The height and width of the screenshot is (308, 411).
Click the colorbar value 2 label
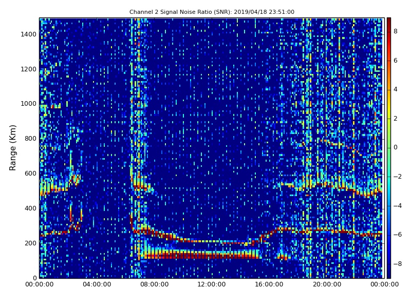point(396,119)
